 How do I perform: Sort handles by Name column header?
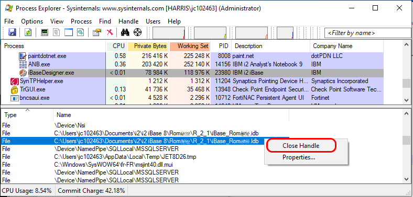coord(171,115)
